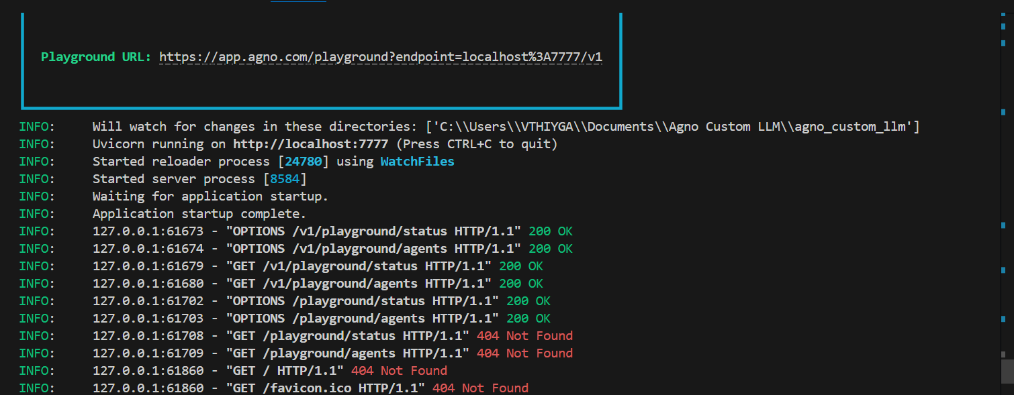Click the WatchFiles text in the reloader line
Viewport: 1014px width, 395px height.
(417, 162)
